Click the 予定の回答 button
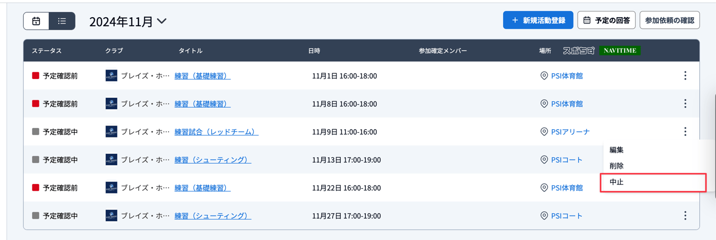716x240 pixels. tap(606, 20)
